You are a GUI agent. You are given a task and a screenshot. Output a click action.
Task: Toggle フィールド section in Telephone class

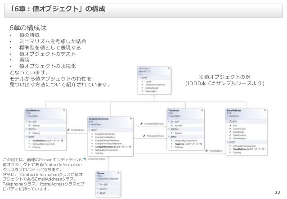pos(169,122)
